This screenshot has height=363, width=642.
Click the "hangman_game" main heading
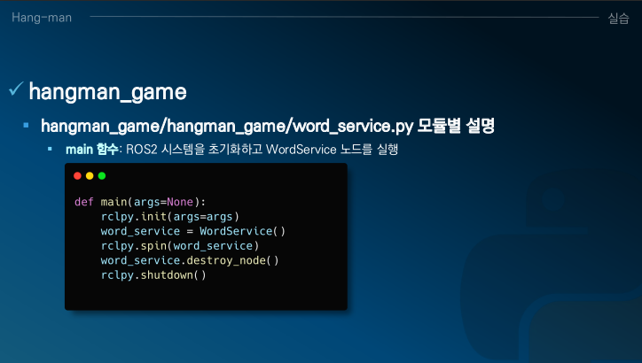[107, 91]
